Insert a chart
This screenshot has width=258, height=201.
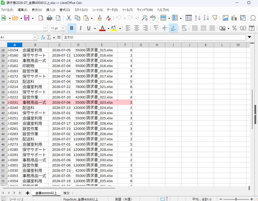click(234, 18)
